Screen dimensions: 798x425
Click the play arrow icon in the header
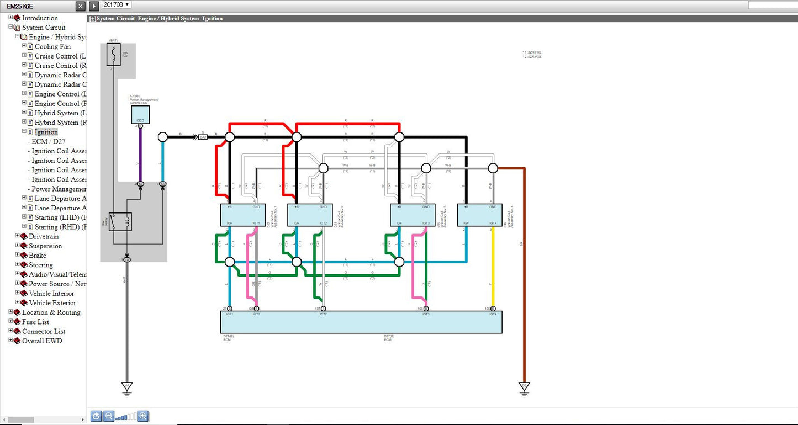click(94, 6)
